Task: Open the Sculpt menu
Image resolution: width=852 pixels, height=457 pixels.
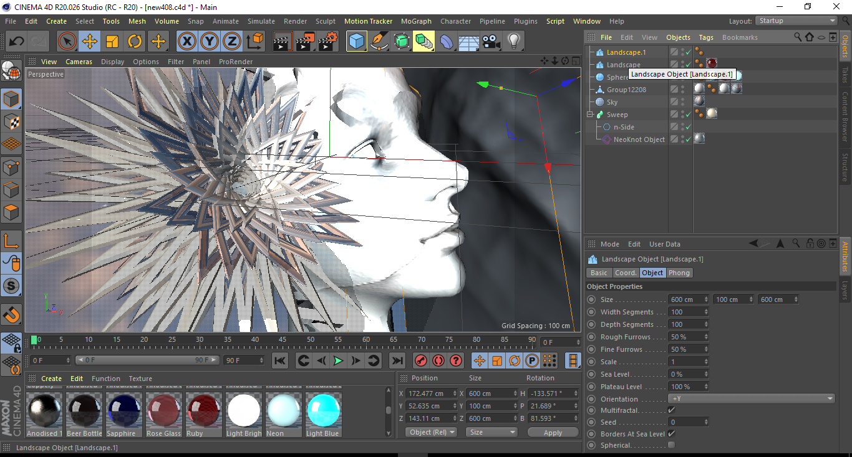Action: pyautogui.click(x=326, y=21)
